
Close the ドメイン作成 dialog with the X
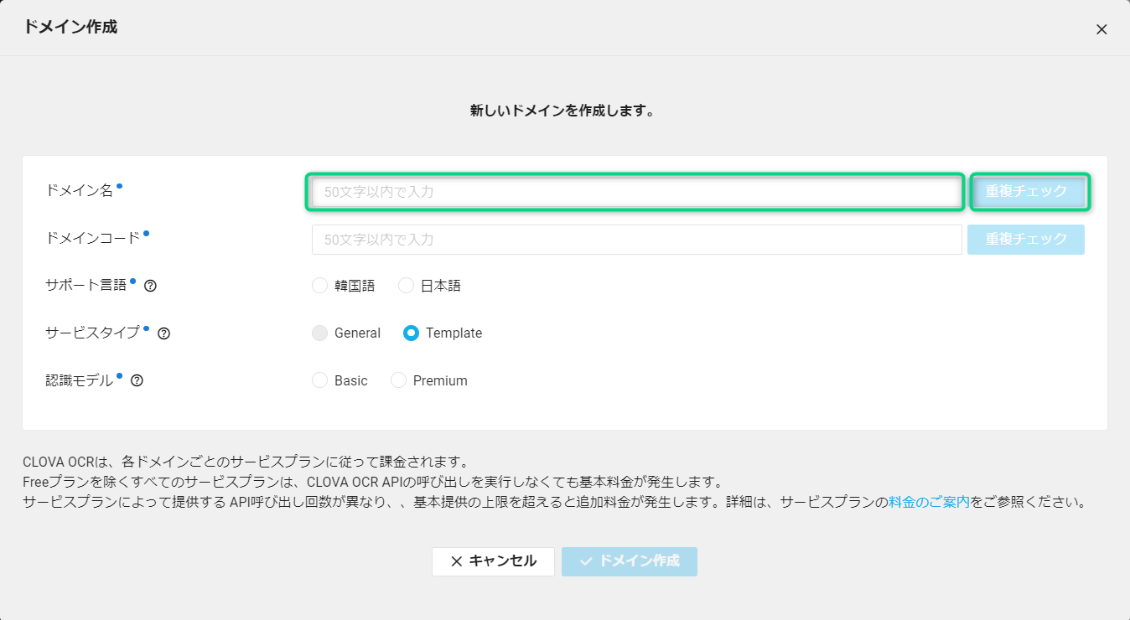coord(1101,29)
